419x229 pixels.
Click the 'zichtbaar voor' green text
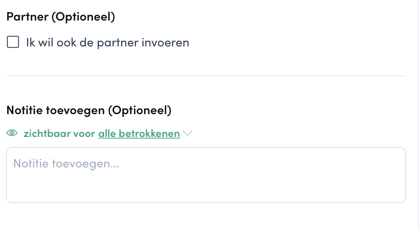point(59,134)
